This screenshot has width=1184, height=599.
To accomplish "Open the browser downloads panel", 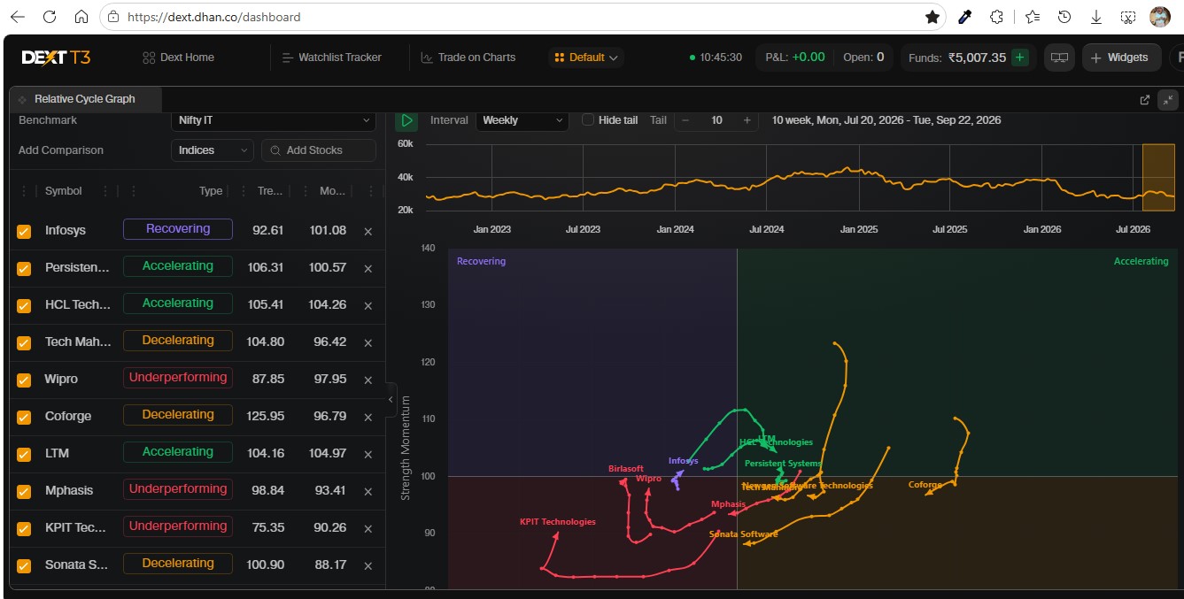I will tap(1096, 17).
